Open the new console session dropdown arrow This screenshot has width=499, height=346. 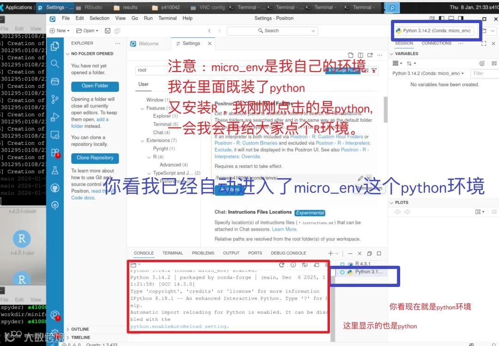(x=337, y=254)
